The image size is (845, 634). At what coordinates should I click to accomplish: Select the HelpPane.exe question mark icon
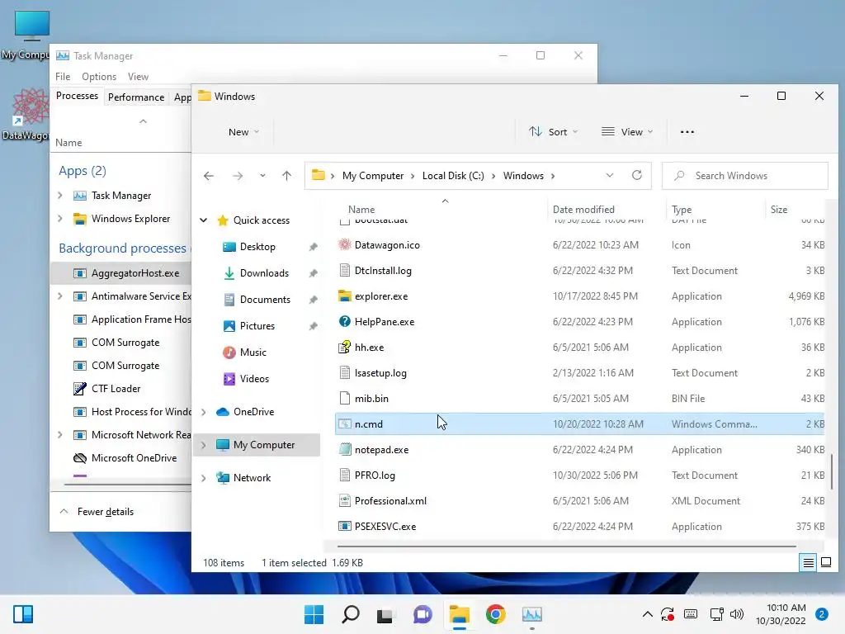pyautogui.click(x=344, y=321)
